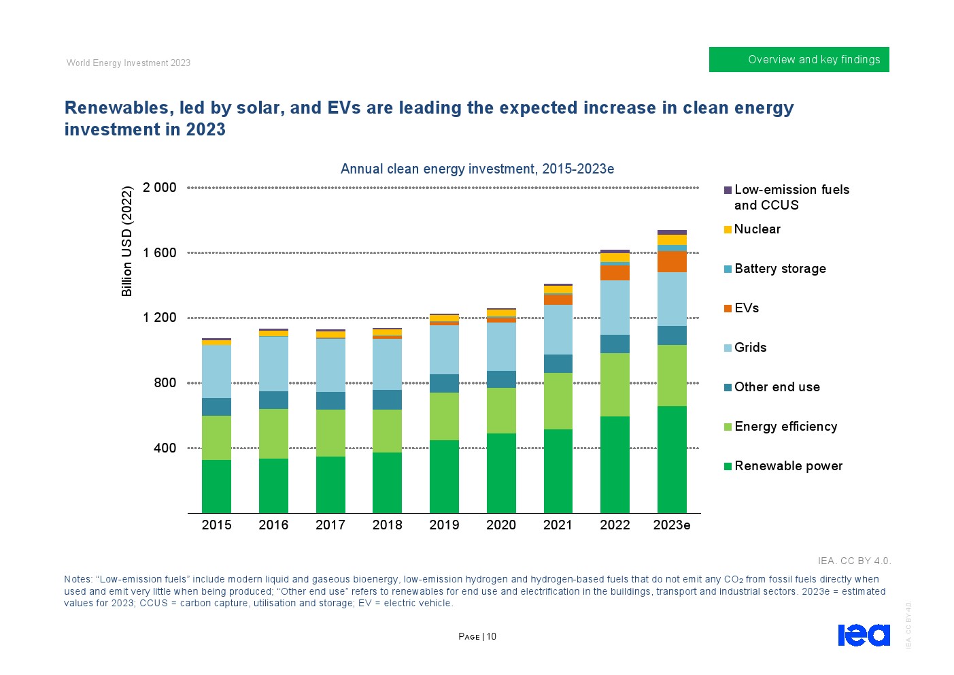Select the World Energy Investment 2023 header

pyautogui.click(x=128, y=63)
